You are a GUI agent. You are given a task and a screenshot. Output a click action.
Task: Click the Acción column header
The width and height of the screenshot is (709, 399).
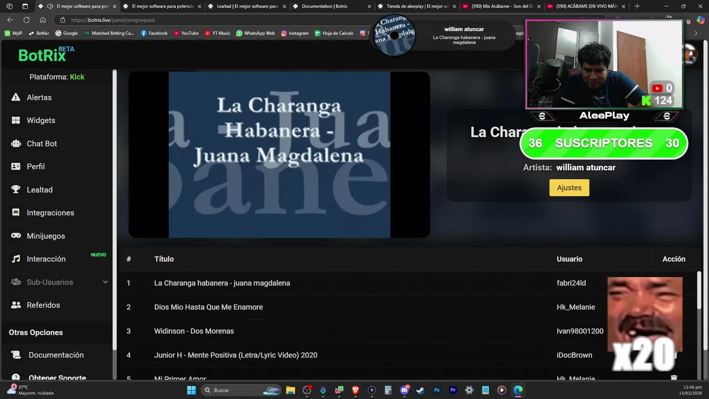[x=674, y=259]
